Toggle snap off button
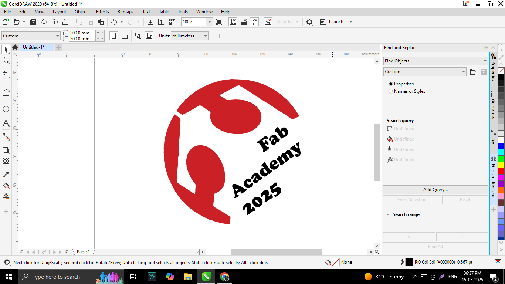The image size is (505, 284). coord(268,22)
